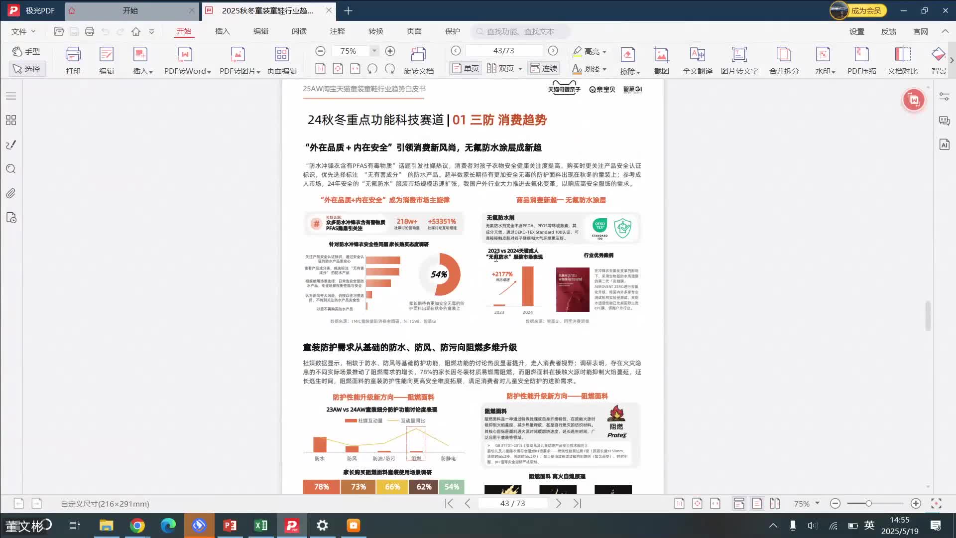Open the 合并拆分 merge/split tool

(x=785, y=60)
